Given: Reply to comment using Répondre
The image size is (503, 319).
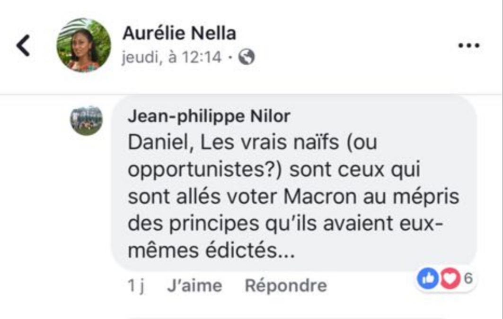Looking at the screenshot, I should 286,285.
